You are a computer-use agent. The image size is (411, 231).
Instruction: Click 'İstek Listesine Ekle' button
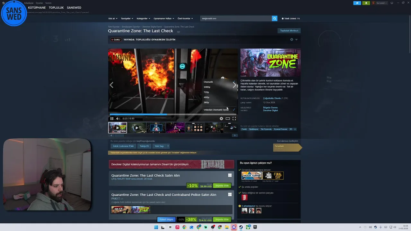[x=123, y=146]
